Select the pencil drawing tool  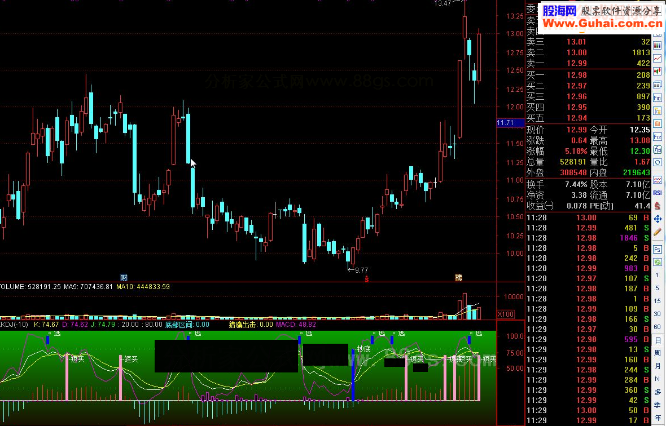[658, 232]
